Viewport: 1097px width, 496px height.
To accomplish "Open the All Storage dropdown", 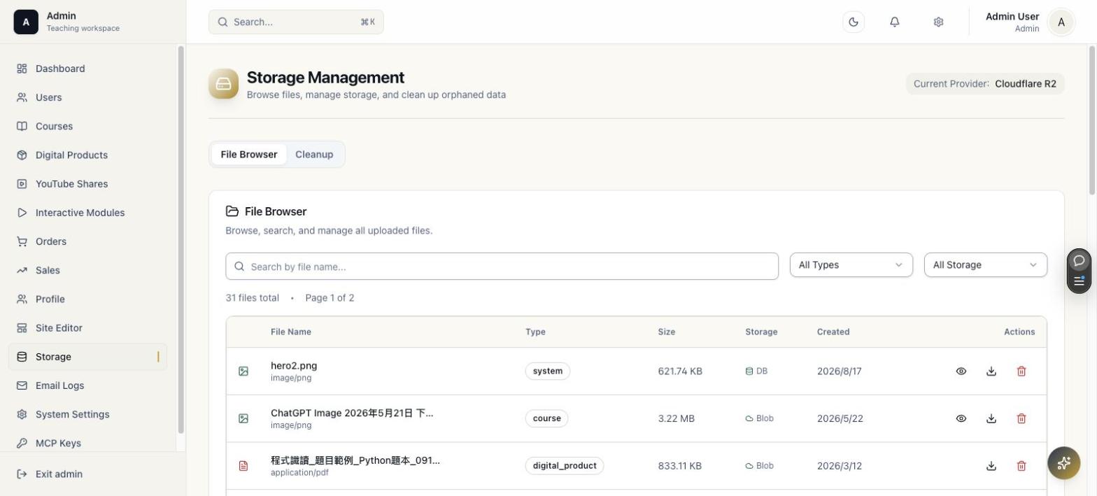I will point(985,264).
